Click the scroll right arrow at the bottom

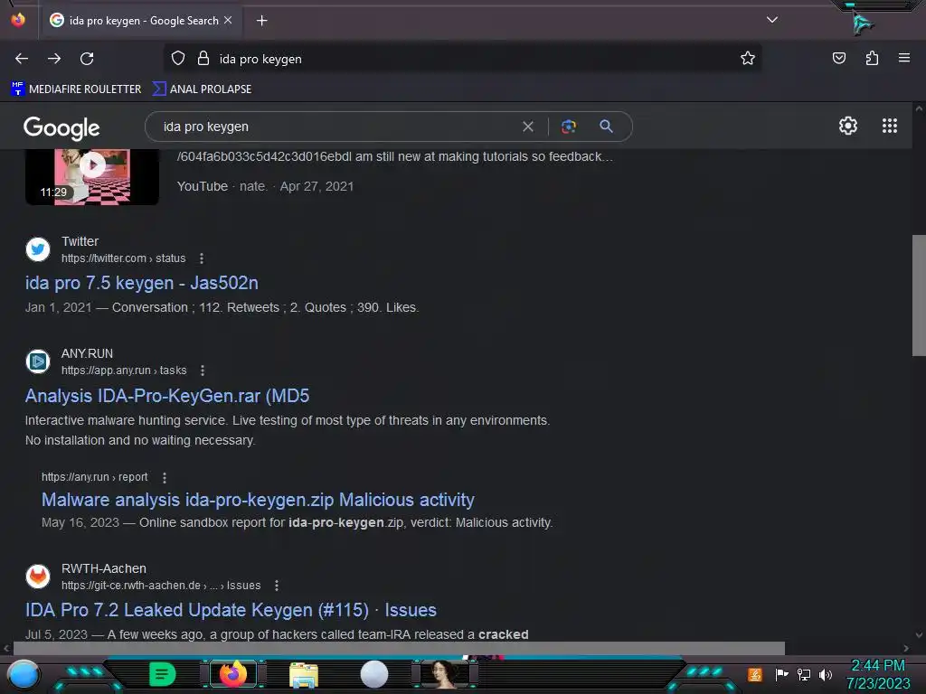[906, 648]
